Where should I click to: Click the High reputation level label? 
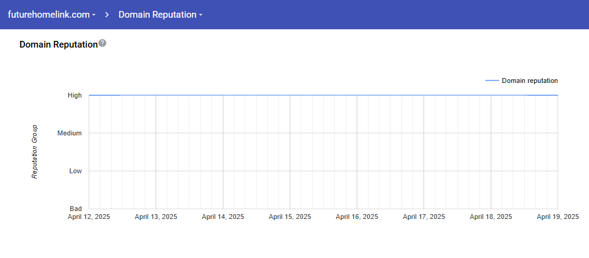pos(75,95)
